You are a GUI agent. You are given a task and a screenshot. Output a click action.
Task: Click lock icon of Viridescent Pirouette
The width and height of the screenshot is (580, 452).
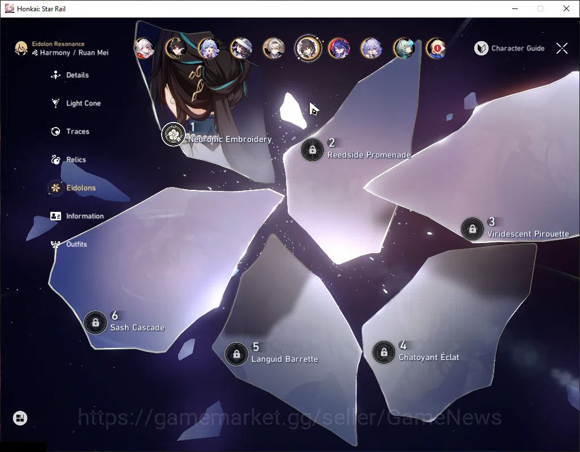coord(473,229)
